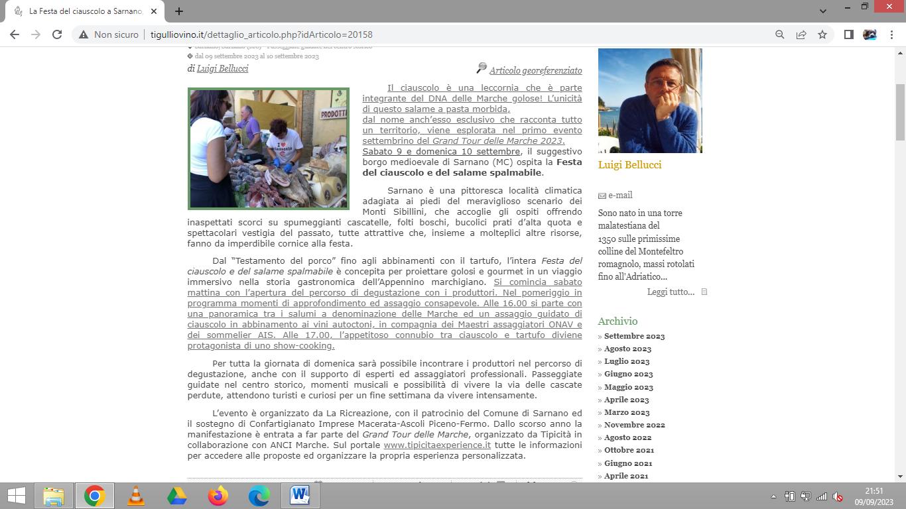The image size is (906, 509).
Task: Bookmark this page with the star icon
Action: click(x=822, y=34)
